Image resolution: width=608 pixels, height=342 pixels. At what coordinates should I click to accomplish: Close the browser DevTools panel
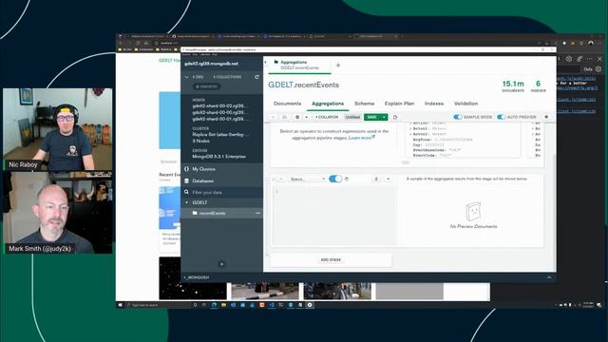(599, 59)
